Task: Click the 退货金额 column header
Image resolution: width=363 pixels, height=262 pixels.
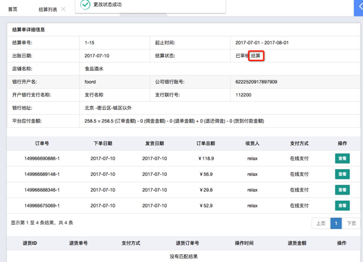Action: point(297,243)
